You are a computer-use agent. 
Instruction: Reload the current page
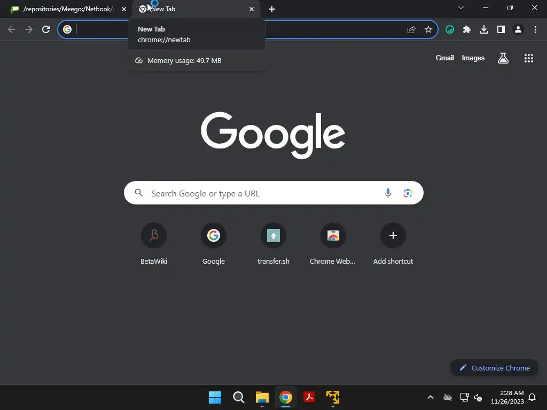point(46,29)
